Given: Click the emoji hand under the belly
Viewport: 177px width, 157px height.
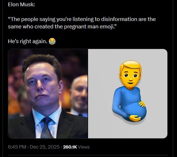Looking at the screenshot, I should (x=135, y=118).
